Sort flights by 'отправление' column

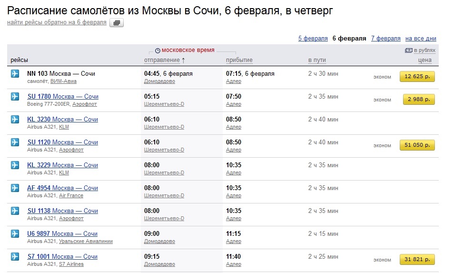[162, 60]
